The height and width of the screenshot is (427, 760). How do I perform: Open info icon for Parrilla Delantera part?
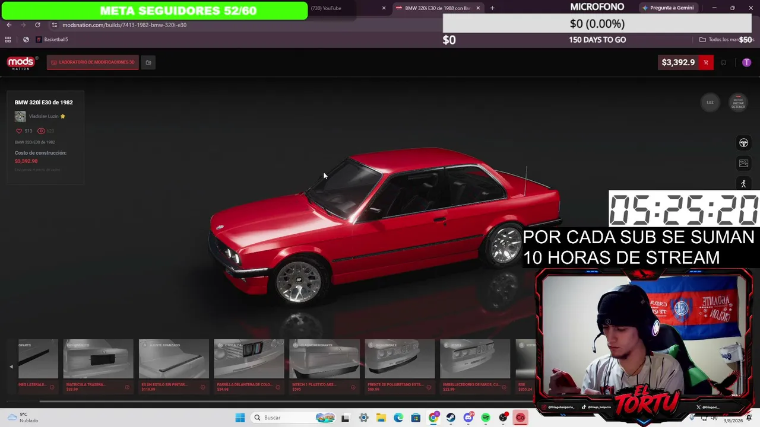(278, 387)
